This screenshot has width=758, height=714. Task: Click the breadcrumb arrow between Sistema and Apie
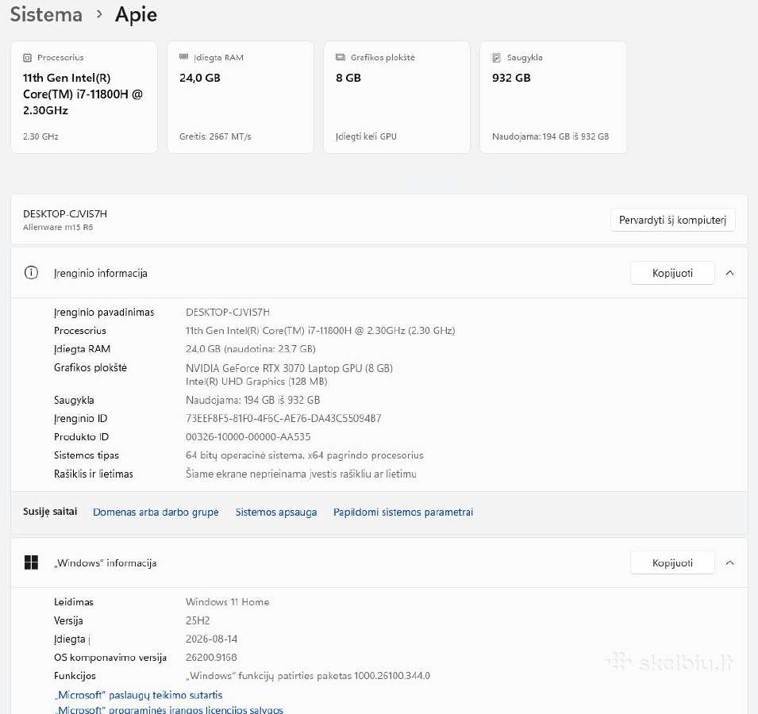(x=99, y=14)
